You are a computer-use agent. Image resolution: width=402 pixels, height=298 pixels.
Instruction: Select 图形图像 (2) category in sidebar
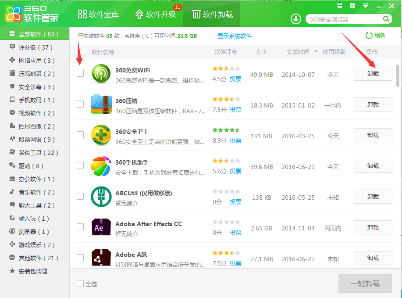(x=35, y=126)
